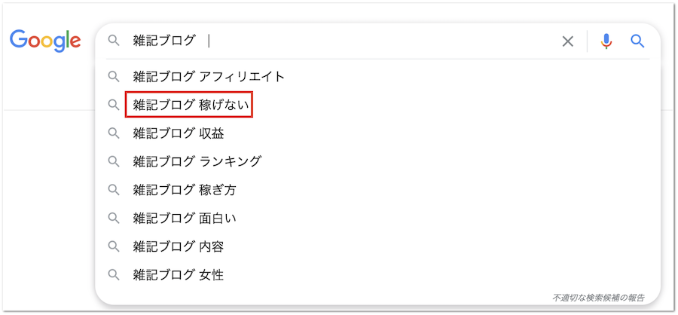Pick the 雑記ブログ 内容 suggestion

[178, 246]
